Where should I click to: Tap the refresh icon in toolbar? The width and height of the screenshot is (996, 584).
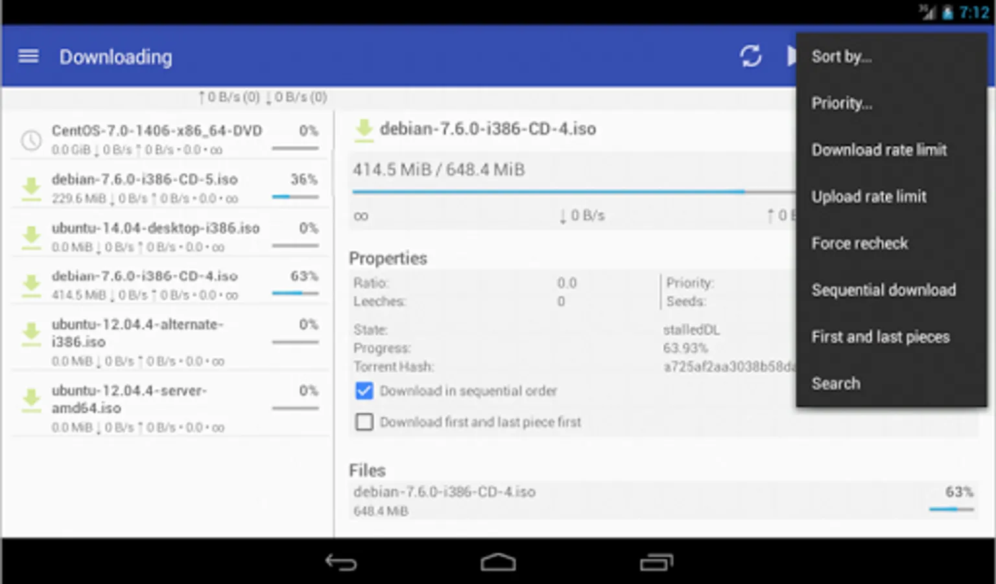(x=751, y=56)
